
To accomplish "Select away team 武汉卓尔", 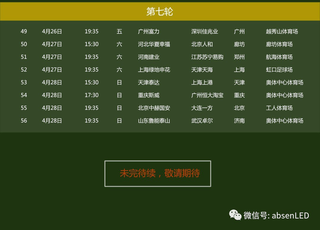I will (x=202, y=121).
